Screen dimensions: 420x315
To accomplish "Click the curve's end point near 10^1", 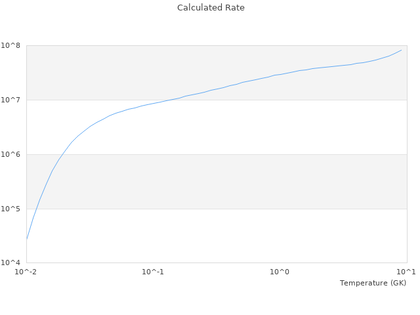I will point(402,50).
